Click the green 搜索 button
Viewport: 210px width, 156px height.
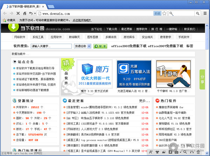(x=100, y=46)
